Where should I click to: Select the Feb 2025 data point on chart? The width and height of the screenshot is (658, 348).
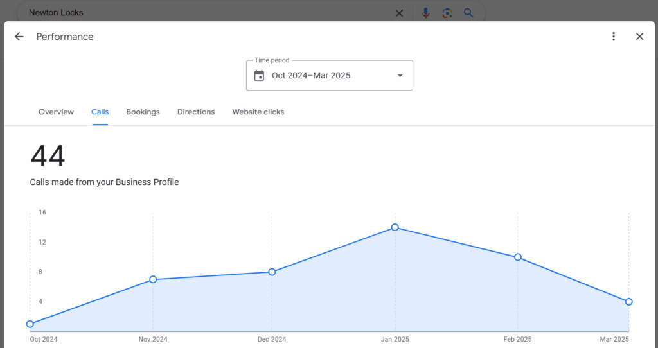pyautogui.click(x=518, y=257)
